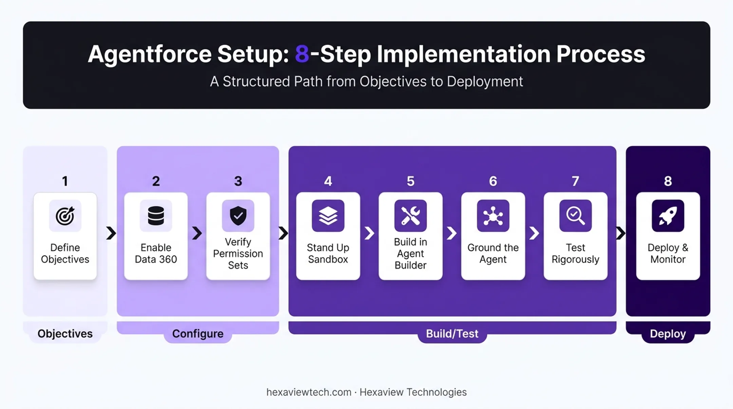Select the "Verify Permission Sets" label
Screen dimensions: 733x409
click(x=238, y=253)
